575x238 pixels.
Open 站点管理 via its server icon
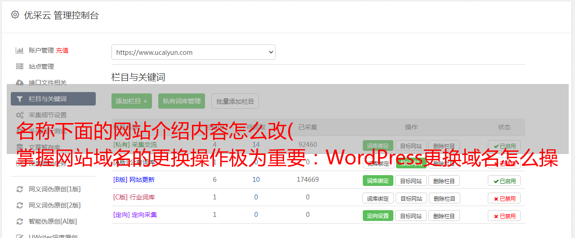tap(19, 66)
